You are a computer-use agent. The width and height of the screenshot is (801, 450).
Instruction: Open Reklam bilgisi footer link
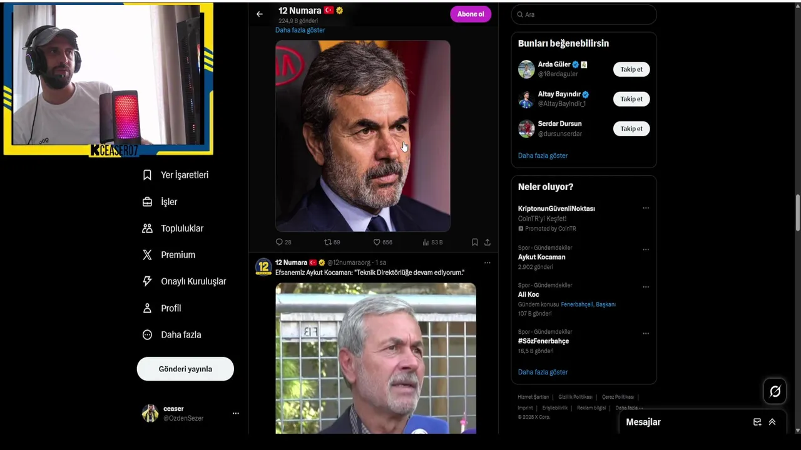click(x=591, y=407)
